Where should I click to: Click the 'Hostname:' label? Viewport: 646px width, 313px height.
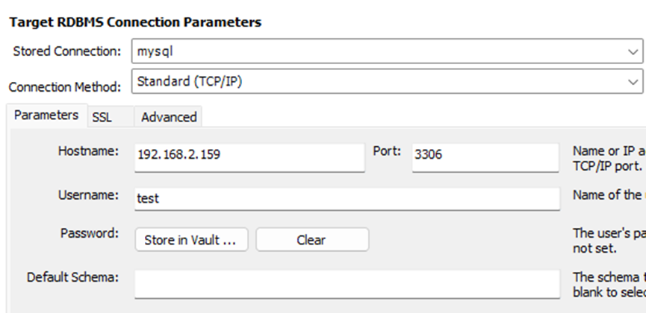point(88,151)
